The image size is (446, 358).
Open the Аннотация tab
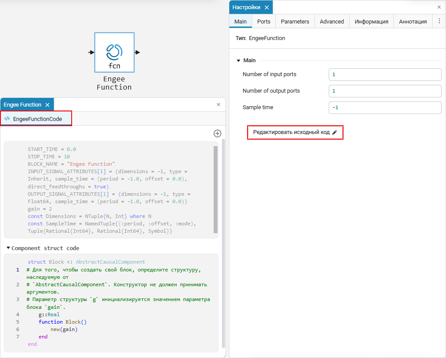coord(413,22)
